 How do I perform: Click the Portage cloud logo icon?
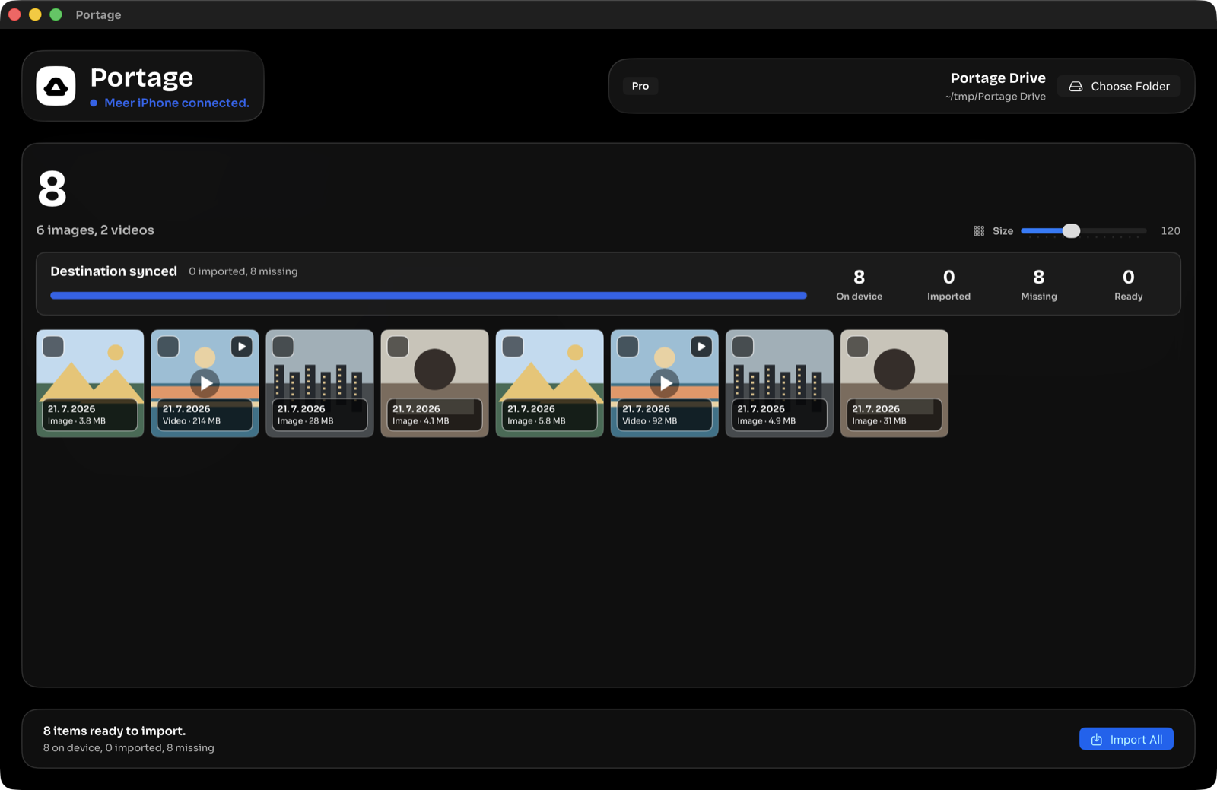pos(56,86)
